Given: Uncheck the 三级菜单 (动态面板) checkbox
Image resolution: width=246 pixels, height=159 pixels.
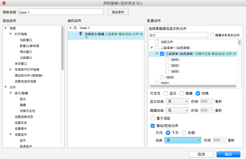Looking at the screenshot, I should pyautogui.click(x=162, y=54).
